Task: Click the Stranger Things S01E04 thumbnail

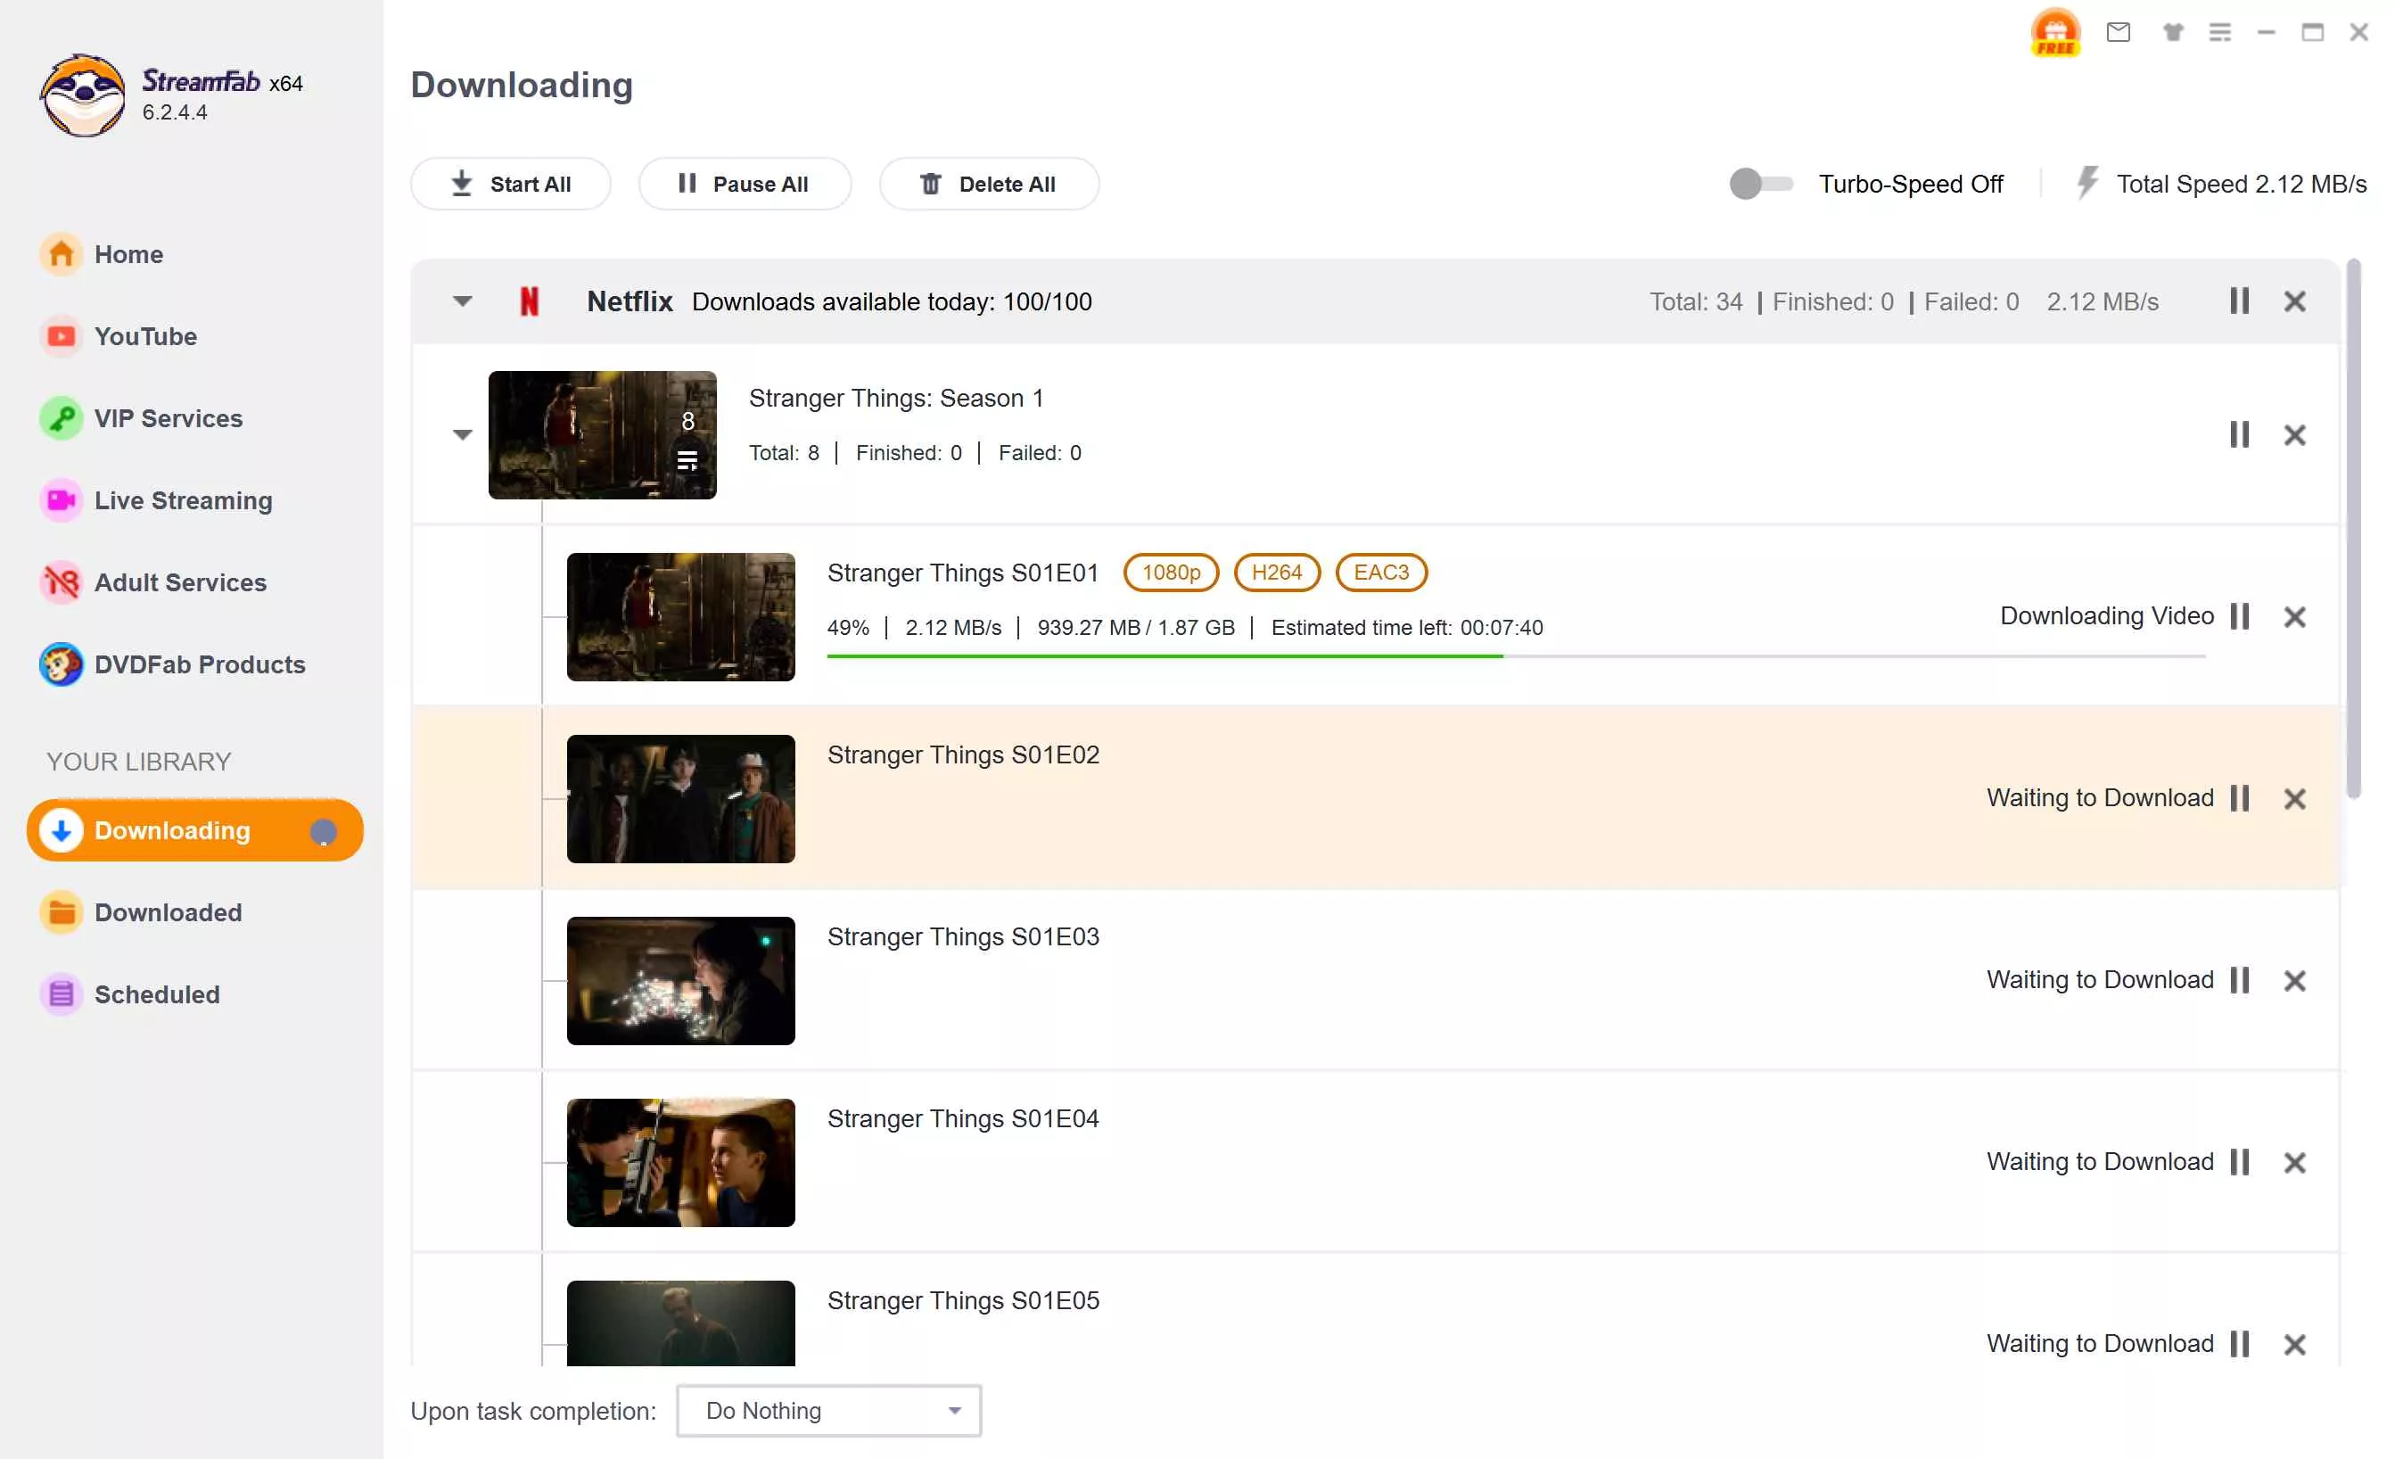Action: point(680,1161)
